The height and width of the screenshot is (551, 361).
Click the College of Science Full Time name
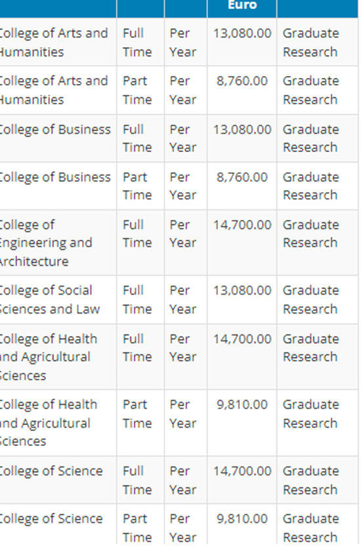[51, 471]
